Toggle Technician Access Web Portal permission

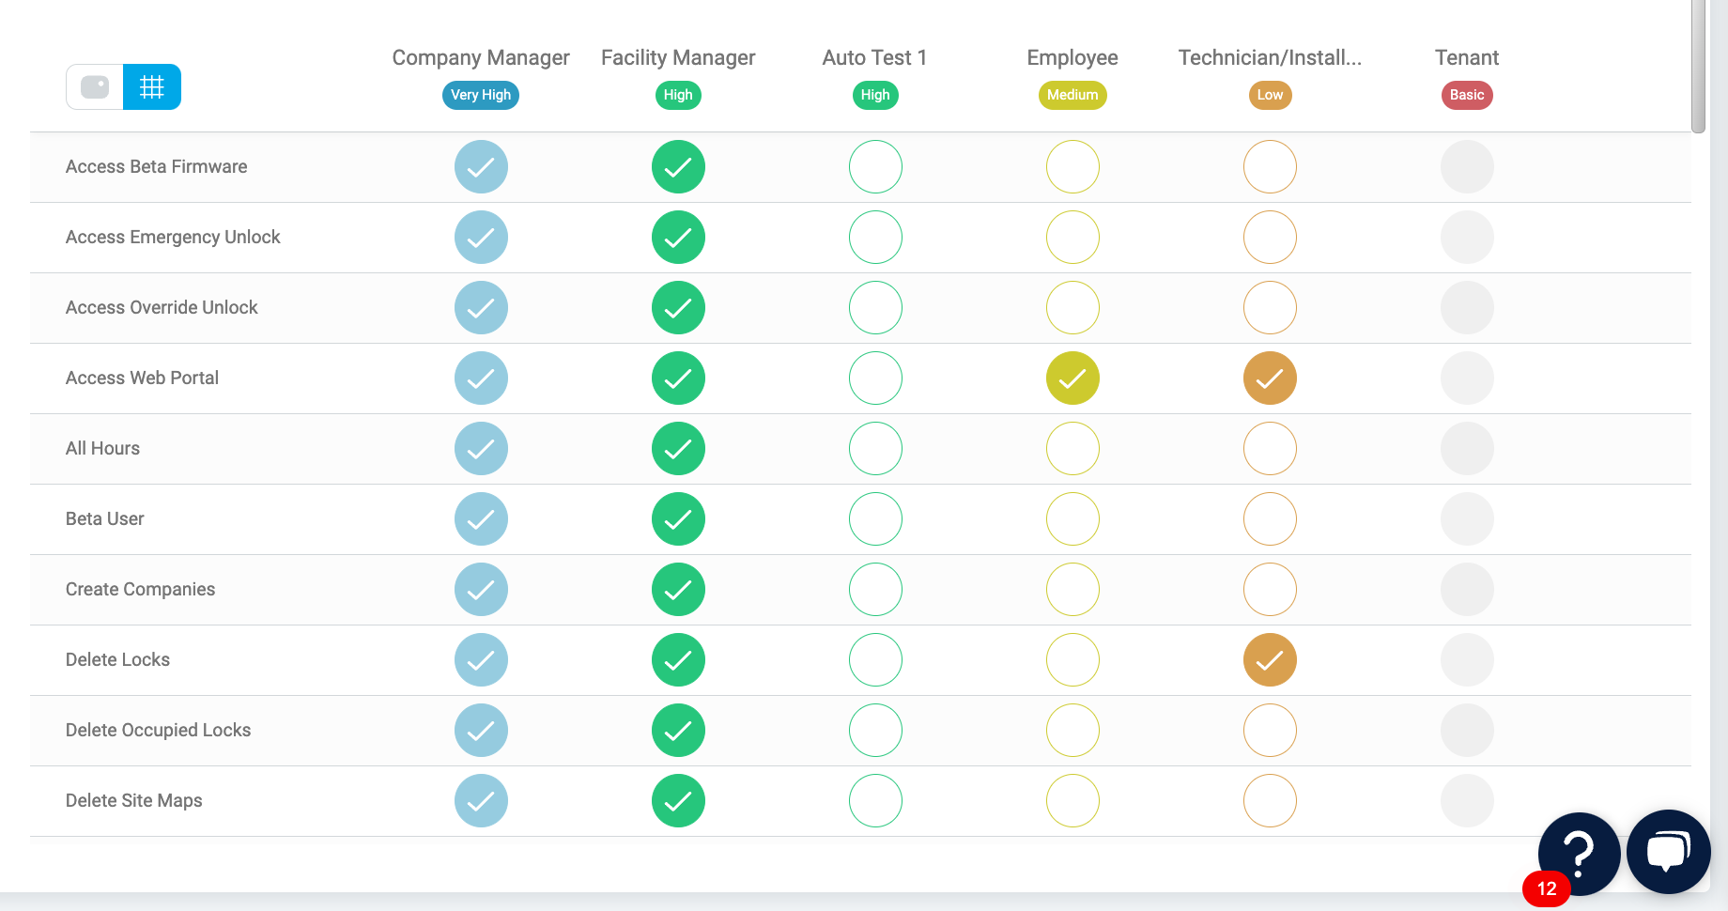point(1270,378)
